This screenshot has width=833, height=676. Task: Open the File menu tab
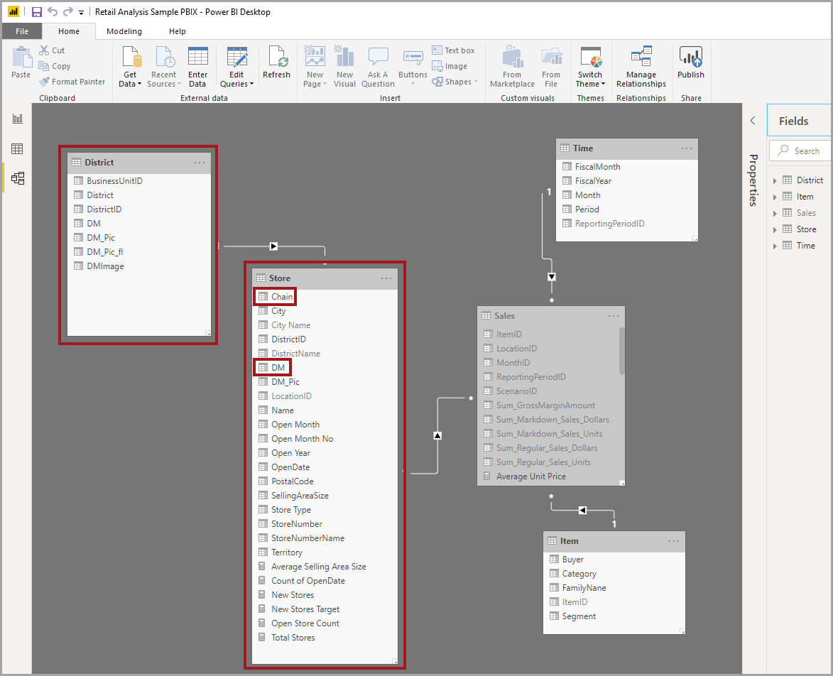21,31
